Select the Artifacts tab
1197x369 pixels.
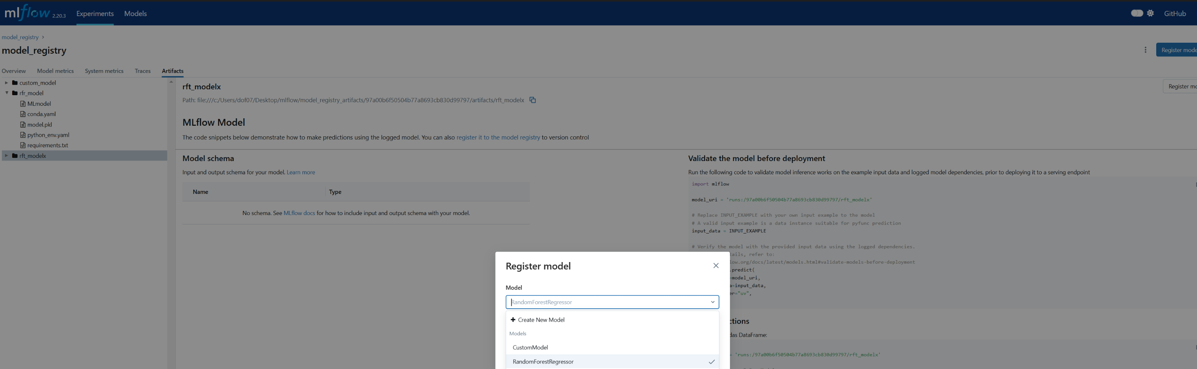coord(173,71)
